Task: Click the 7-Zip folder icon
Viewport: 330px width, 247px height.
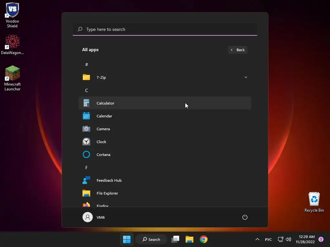Action: (x=86, y=77)
